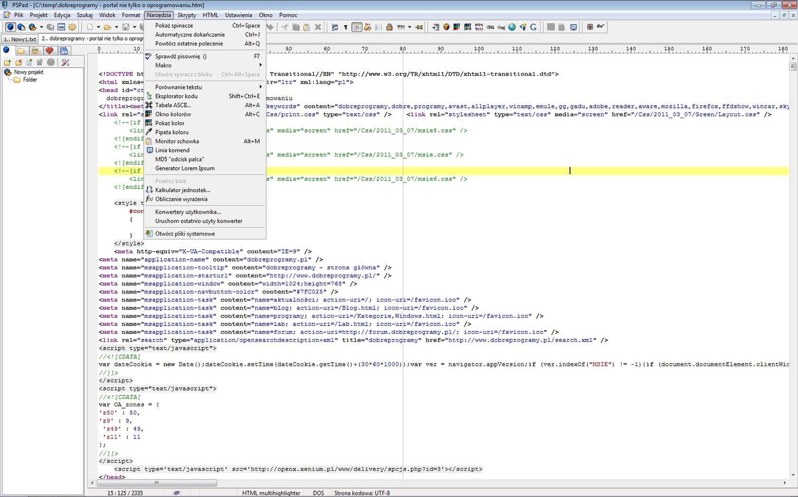Image resolution: width=798 pixels, height=497 pixels.
Task: Choose Obliczanie wyrażenia menu entry
Action: coord(205,199)
